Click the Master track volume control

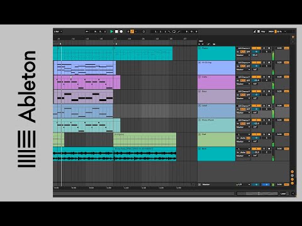[x=256, y=185]
